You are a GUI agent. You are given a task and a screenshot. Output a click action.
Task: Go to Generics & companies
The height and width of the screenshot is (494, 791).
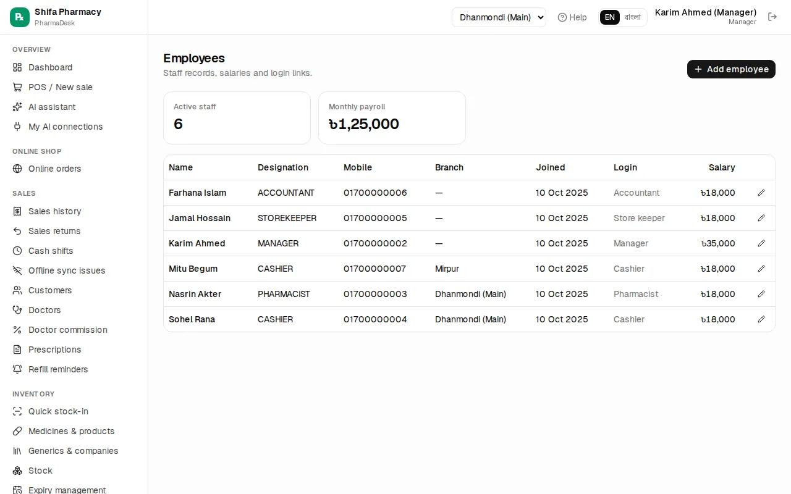pos(74,451)
